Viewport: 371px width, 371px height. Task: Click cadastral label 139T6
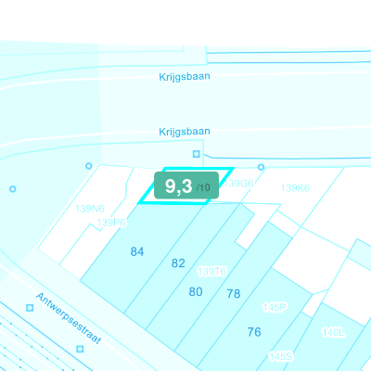pyautogui.click(x=212, y=272)
